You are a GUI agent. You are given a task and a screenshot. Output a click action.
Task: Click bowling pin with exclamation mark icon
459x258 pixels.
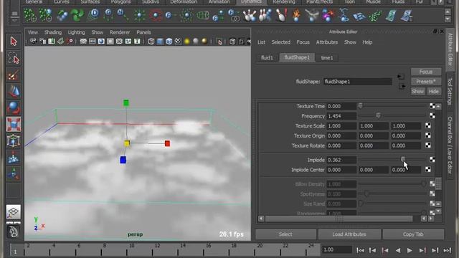coord(281,15)
